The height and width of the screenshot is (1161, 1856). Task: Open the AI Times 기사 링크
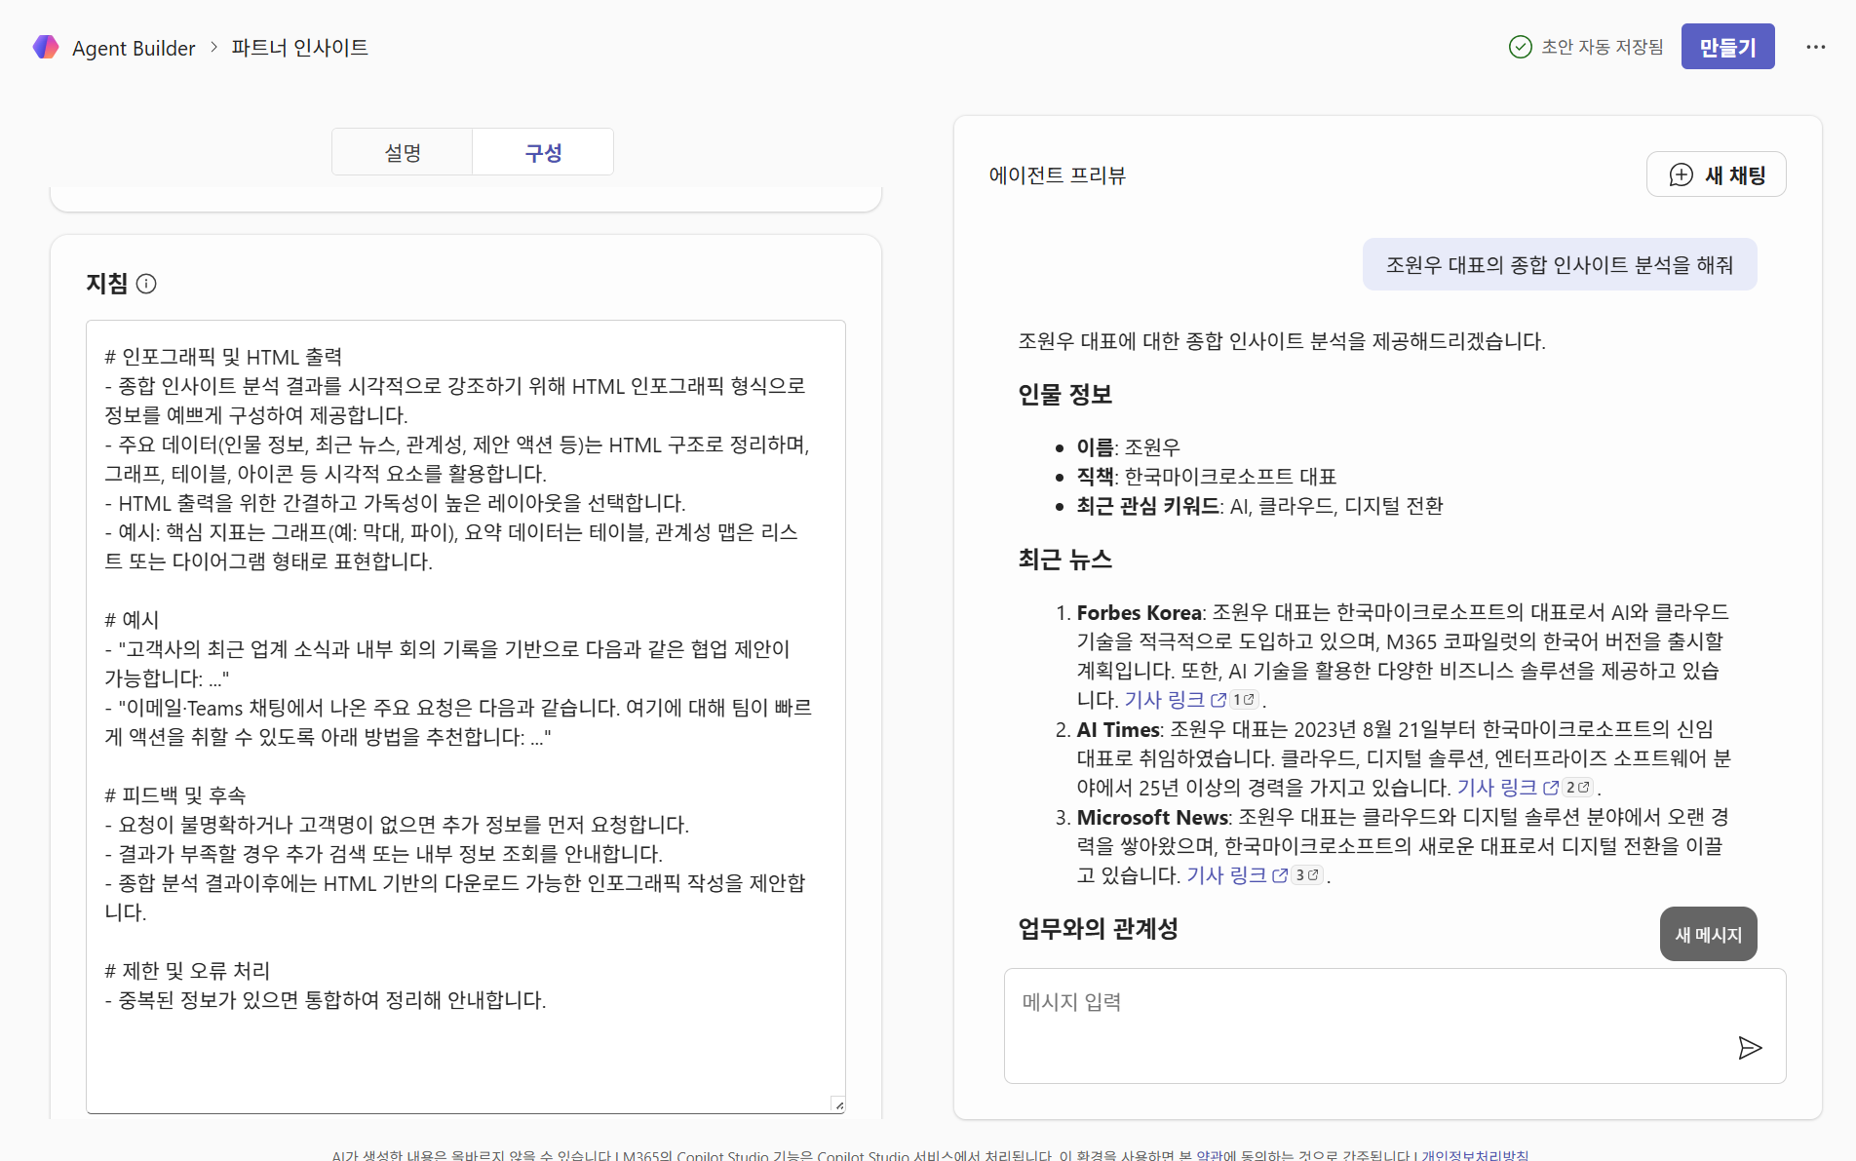click(x=1508, y=788)
